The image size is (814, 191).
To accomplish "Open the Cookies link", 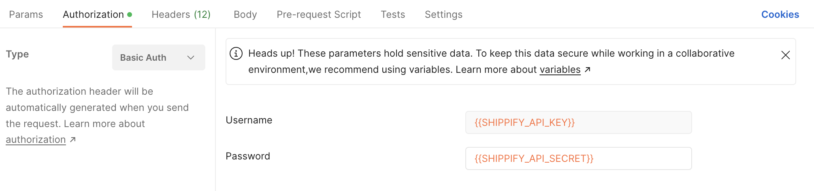I will (x=780, y=15).
